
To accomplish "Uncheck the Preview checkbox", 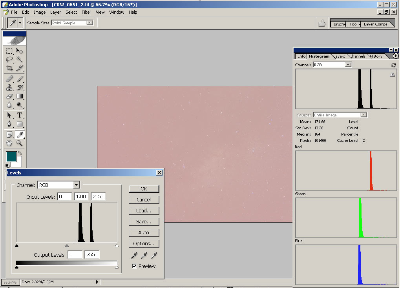I will (135, 266).
